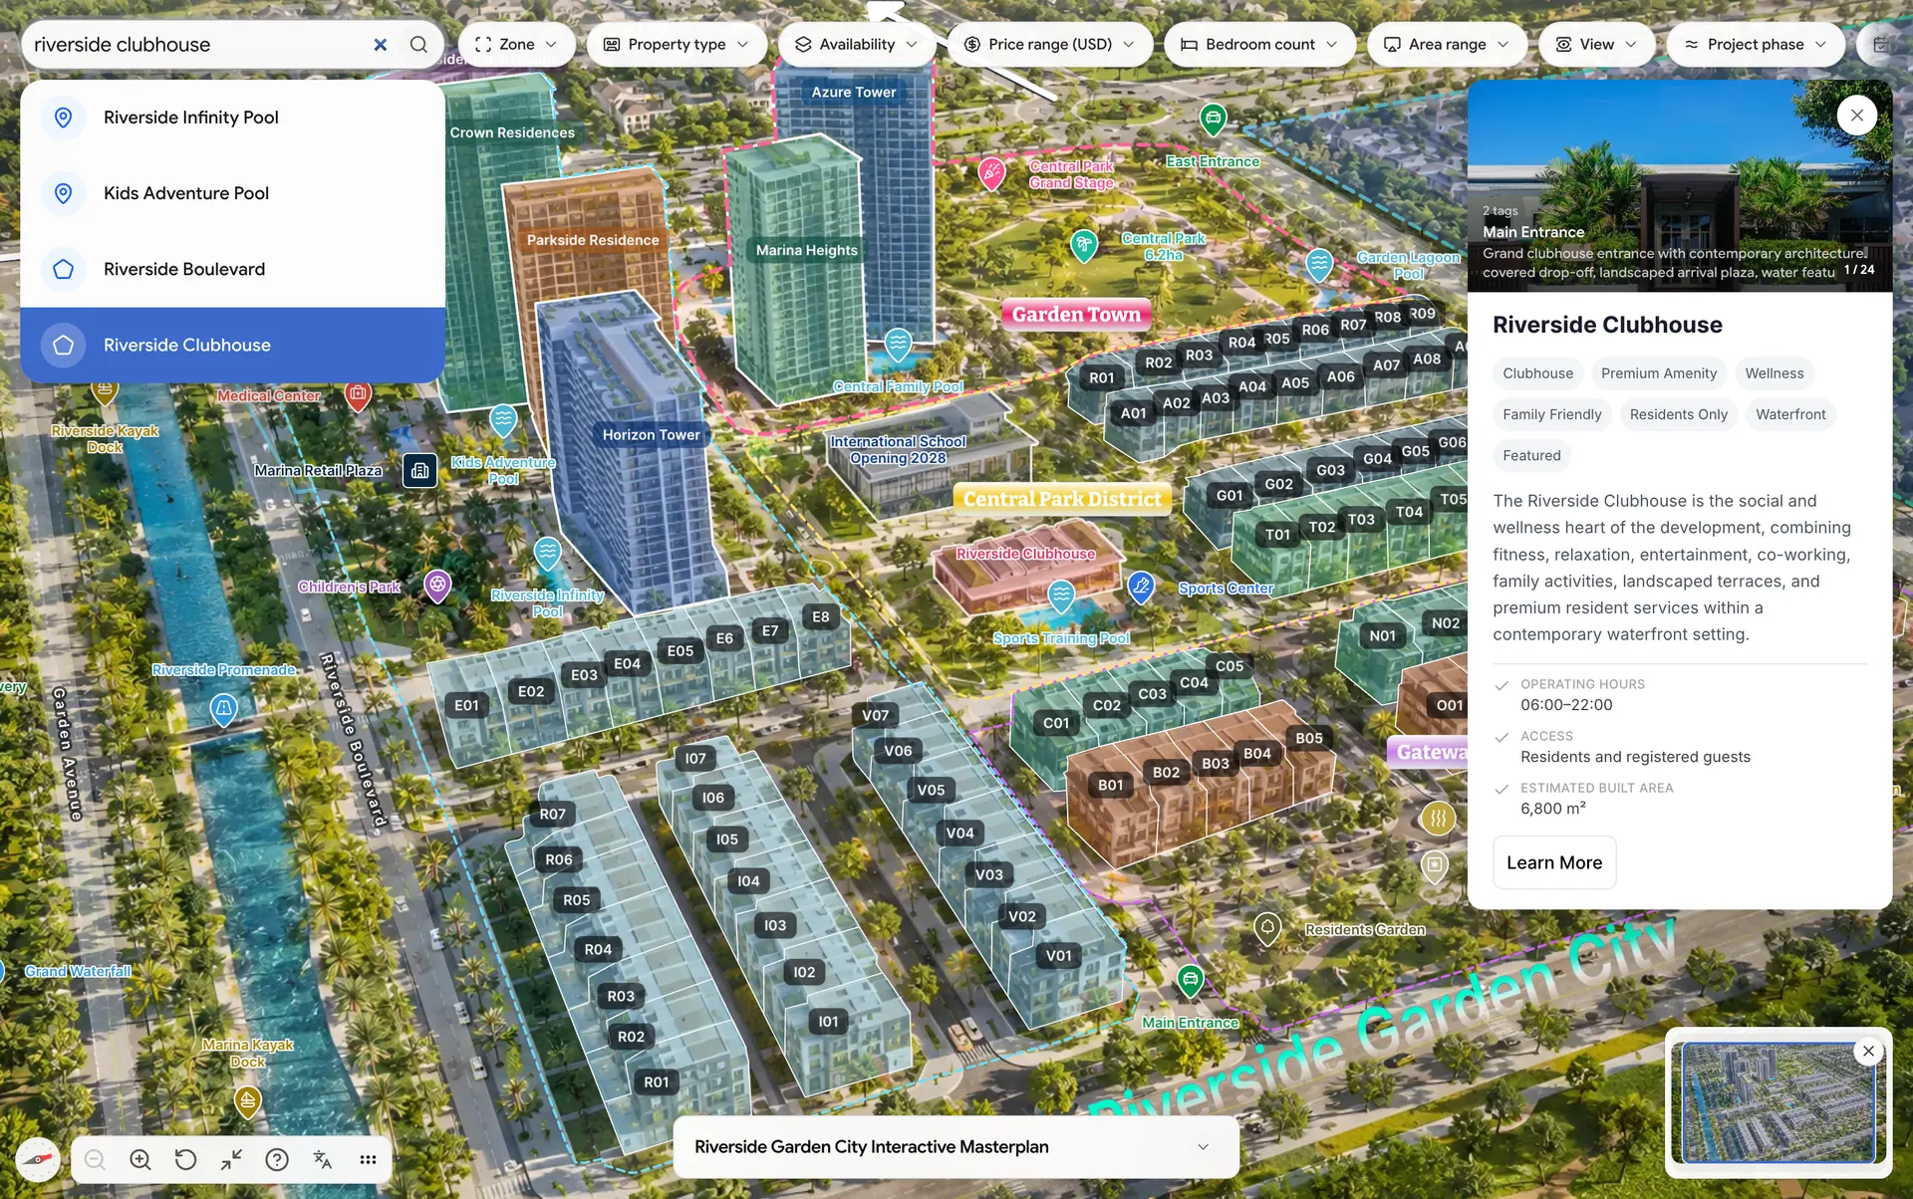Select the Children's Park marker
The width and height of the screenshot is (1913, 1199).
tap(437, 585)
